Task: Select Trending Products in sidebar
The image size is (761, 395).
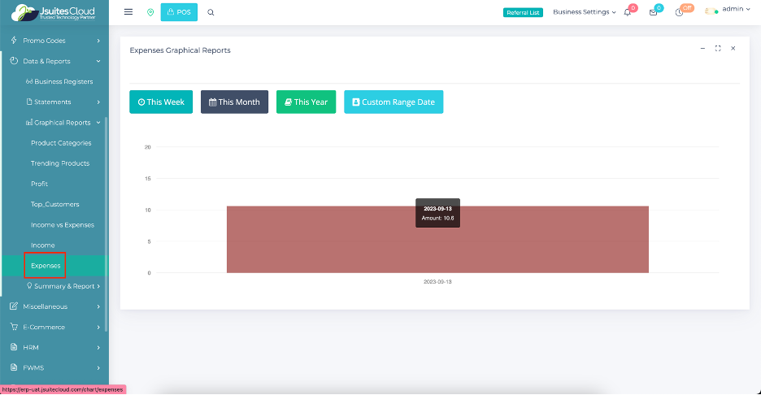Action: coord(61,163)
